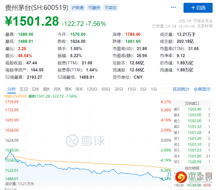Click the 最高 value 1589.00
Image resolution: width=216 pixels, height=190 pixels.
pos(26,34)
